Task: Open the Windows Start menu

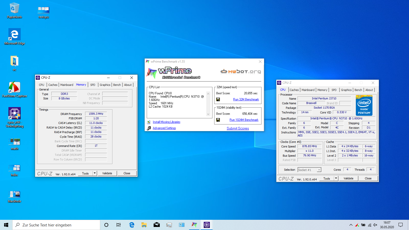Action: (x=6, y=225)
